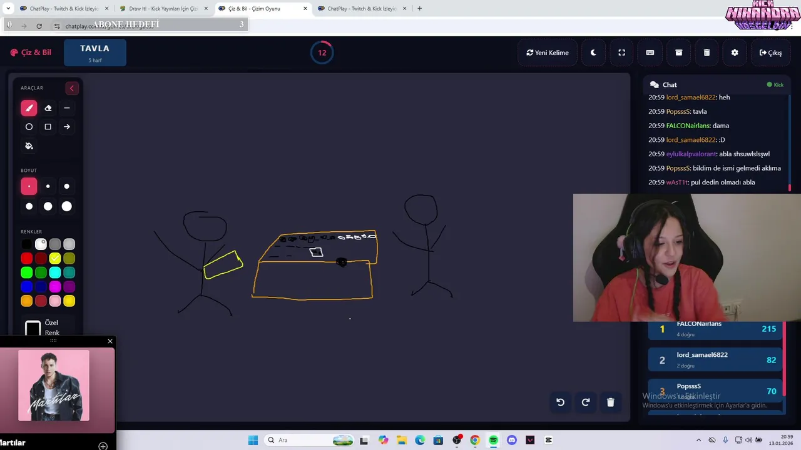
Task: Open Spotify from the taskbar
Action: [493, 440]
